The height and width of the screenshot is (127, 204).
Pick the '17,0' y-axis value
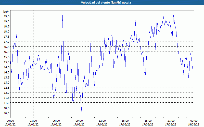[x=6, y=42]
